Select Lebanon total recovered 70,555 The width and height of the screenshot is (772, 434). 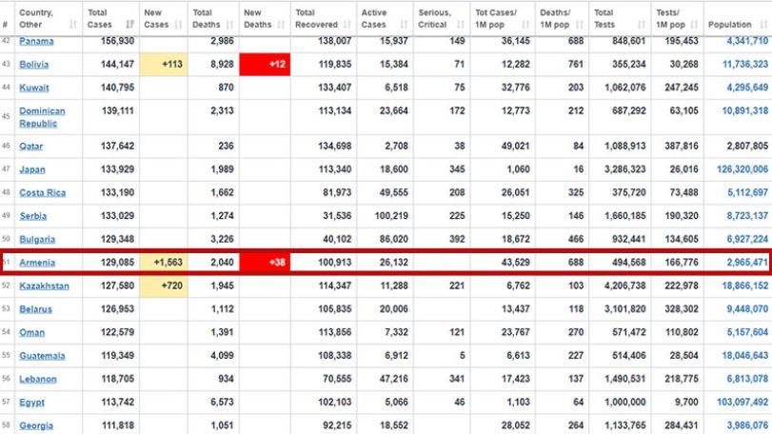click(335, 379)
